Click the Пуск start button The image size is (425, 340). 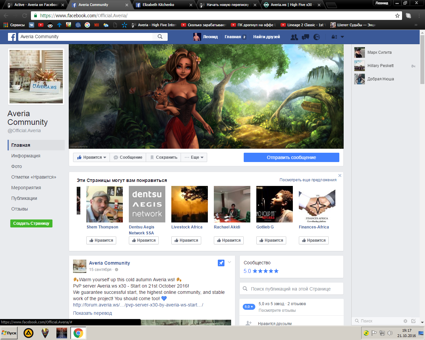(10, 333)
